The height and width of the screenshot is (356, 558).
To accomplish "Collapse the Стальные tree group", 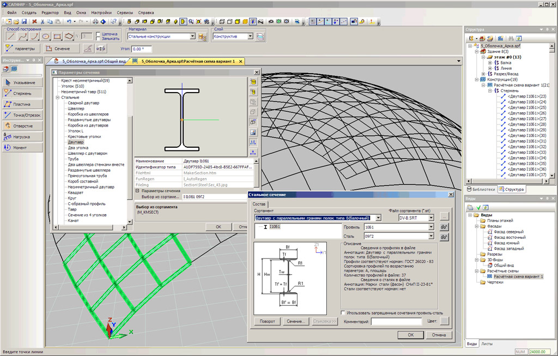I will pos(57,98).
